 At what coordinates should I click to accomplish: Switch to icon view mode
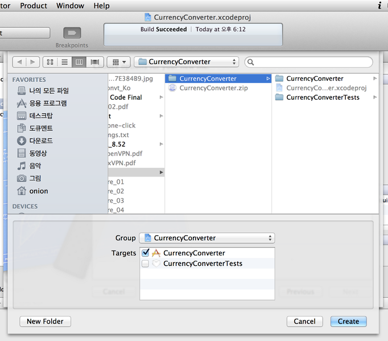50,62
